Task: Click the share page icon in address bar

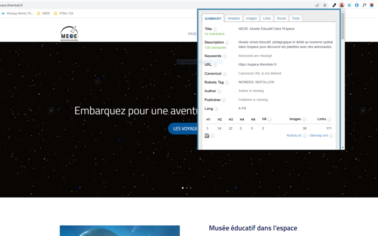Action: [317, 5]
